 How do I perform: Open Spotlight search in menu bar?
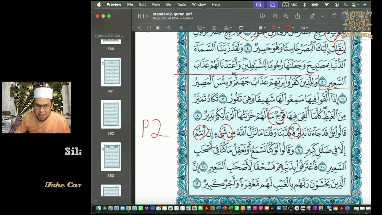tap(346, 4)
